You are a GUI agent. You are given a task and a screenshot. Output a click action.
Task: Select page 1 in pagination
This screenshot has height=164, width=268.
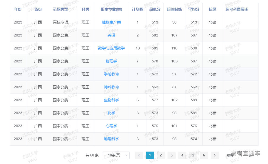tap(150, 155)
